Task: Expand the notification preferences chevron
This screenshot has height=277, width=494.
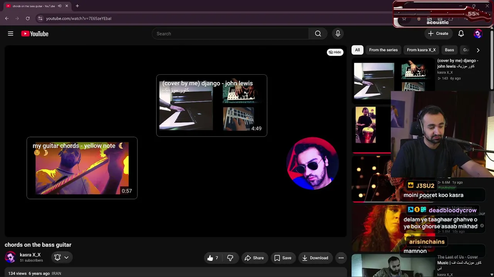Action: [x=66, y=257]
